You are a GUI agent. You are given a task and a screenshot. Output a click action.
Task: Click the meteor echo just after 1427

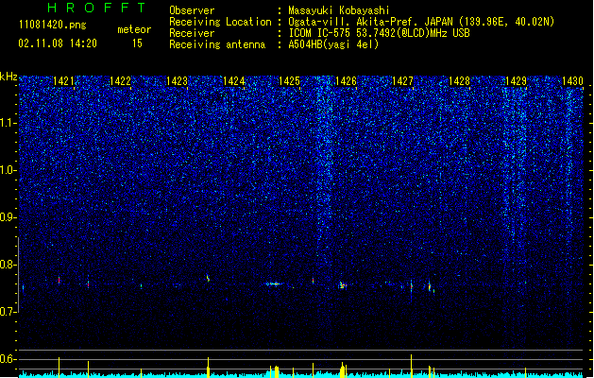coord(412,286)
